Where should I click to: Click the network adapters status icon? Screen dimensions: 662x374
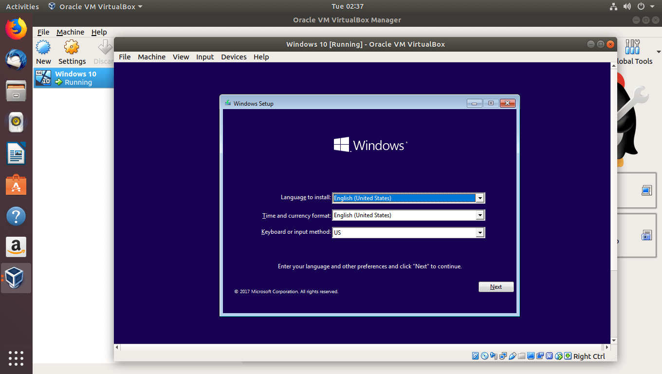click(x=503, y=356)
